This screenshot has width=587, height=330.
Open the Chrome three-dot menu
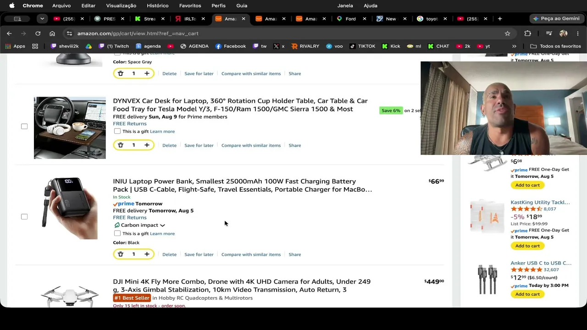pos(578,33)
